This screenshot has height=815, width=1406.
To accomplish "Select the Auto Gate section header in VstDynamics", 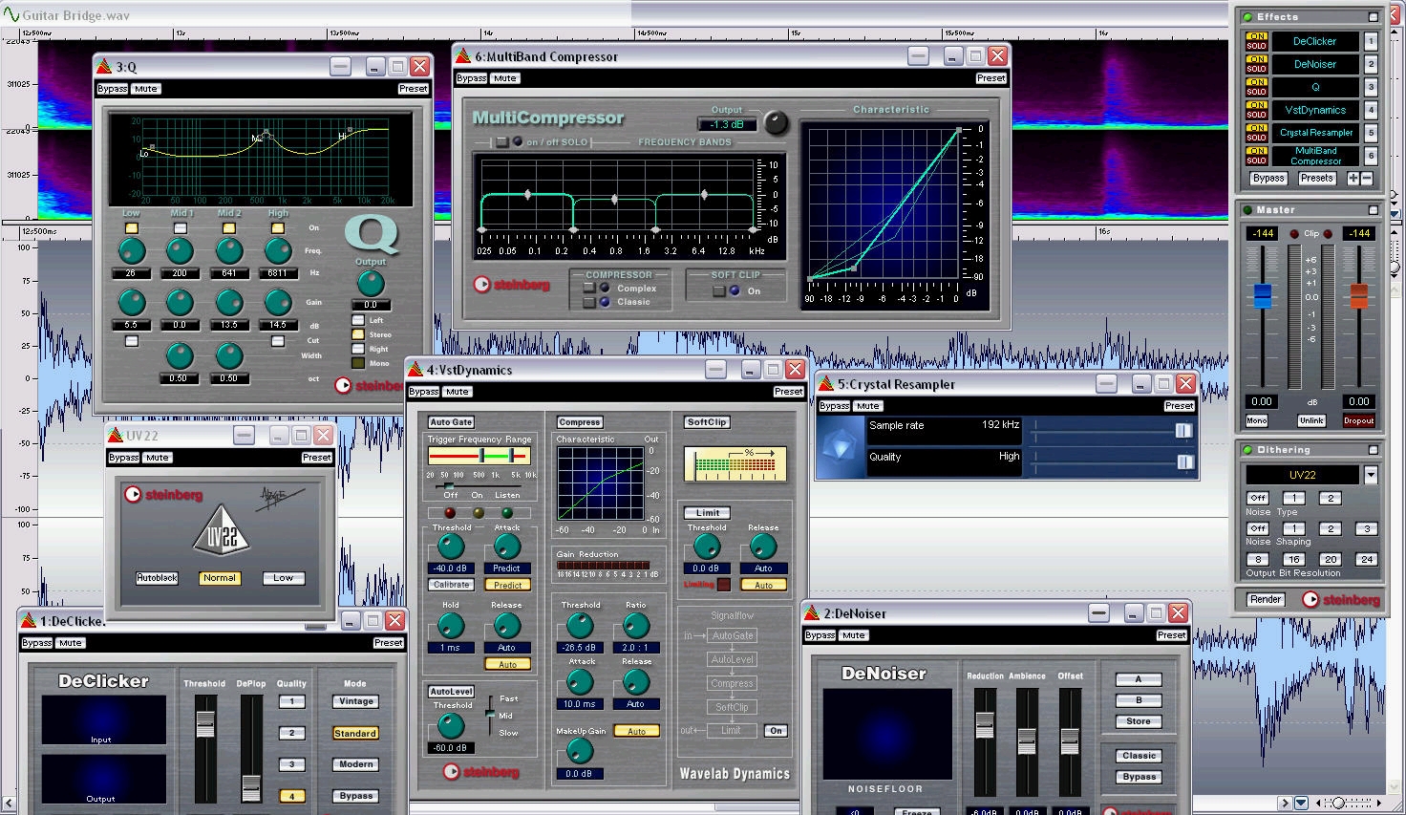I will click(x=451, y=422).
